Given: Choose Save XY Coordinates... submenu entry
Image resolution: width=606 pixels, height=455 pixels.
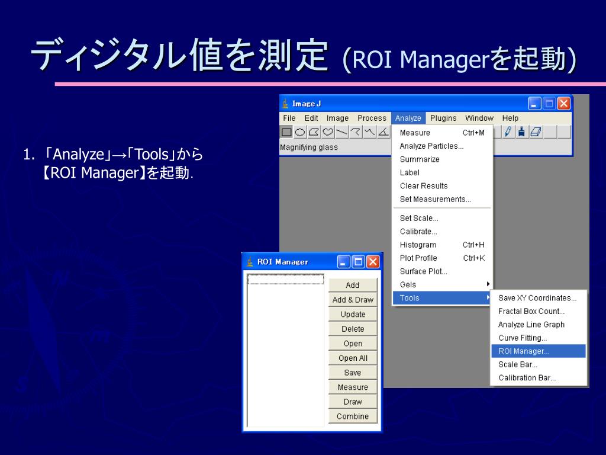Looking at the screenshot, I should pyautogui.click(x=539, y=298).
